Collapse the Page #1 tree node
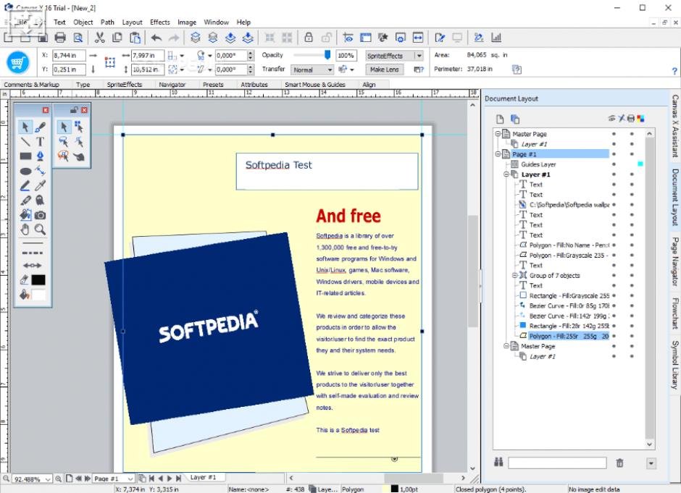681x493 pixels. [x=498, y=154]
